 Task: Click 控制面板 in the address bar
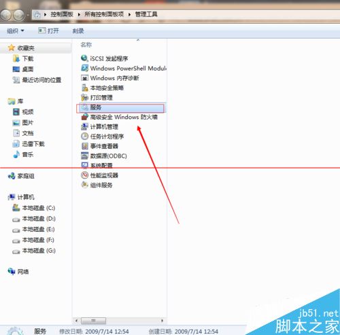(x=62, y=14)
